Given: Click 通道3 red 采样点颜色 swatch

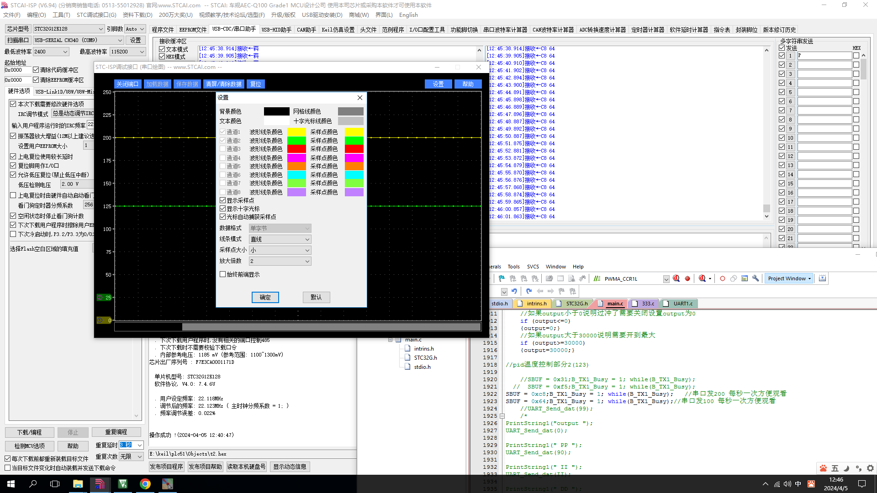Looking at the screenshot, I should [354, 149].
